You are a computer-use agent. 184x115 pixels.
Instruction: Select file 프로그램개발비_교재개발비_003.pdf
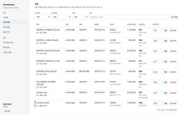coord(46,83)
